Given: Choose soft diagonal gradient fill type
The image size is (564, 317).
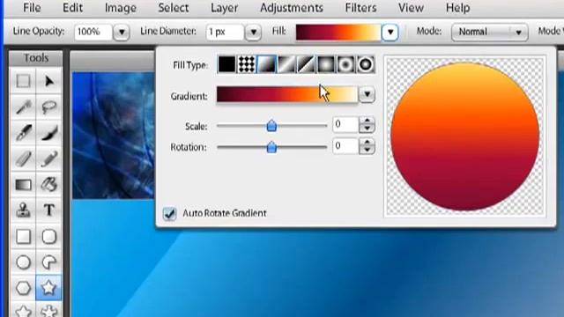Looking at the screenshot, I should point(286,64).
